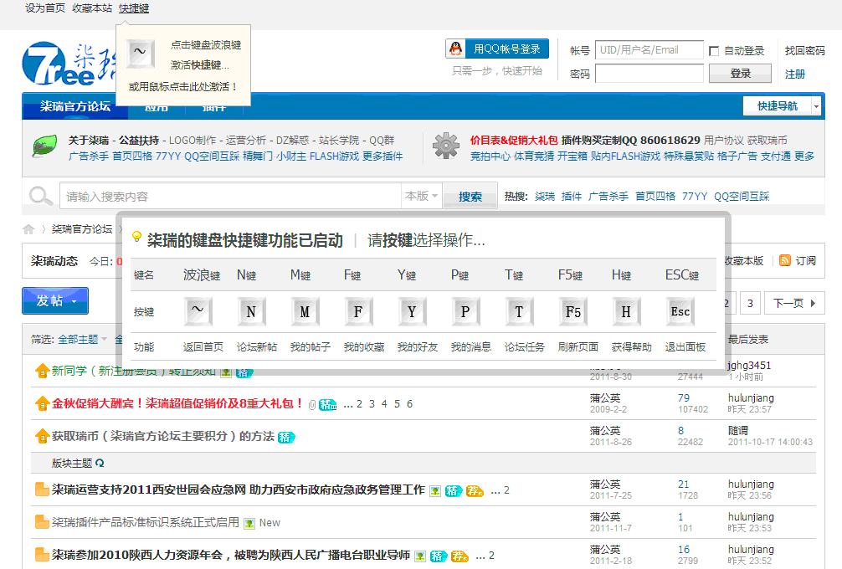Viewport: 842px width, 569px height.
Task: Click the F5 key for 刷新页面
Action: coord(572,311)
